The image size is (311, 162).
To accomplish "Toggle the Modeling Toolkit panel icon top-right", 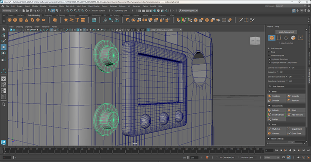I will click(294, 11).
